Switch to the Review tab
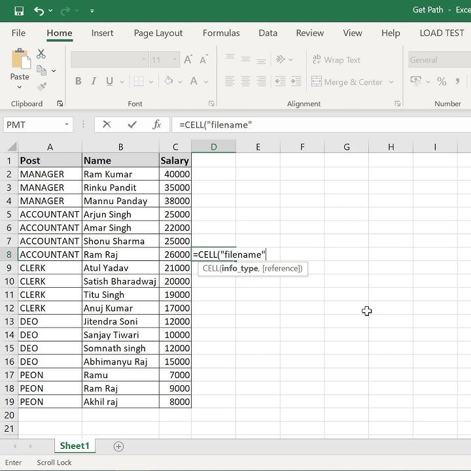This screenshot has height=471, width=471. coord(309,33)
